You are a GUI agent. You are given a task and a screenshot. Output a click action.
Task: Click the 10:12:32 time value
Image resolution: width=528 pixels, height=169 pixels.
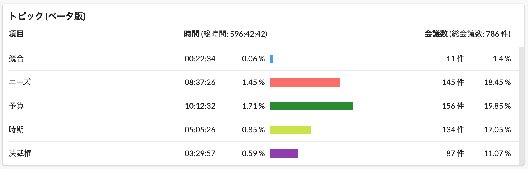(x=200, y=106)
